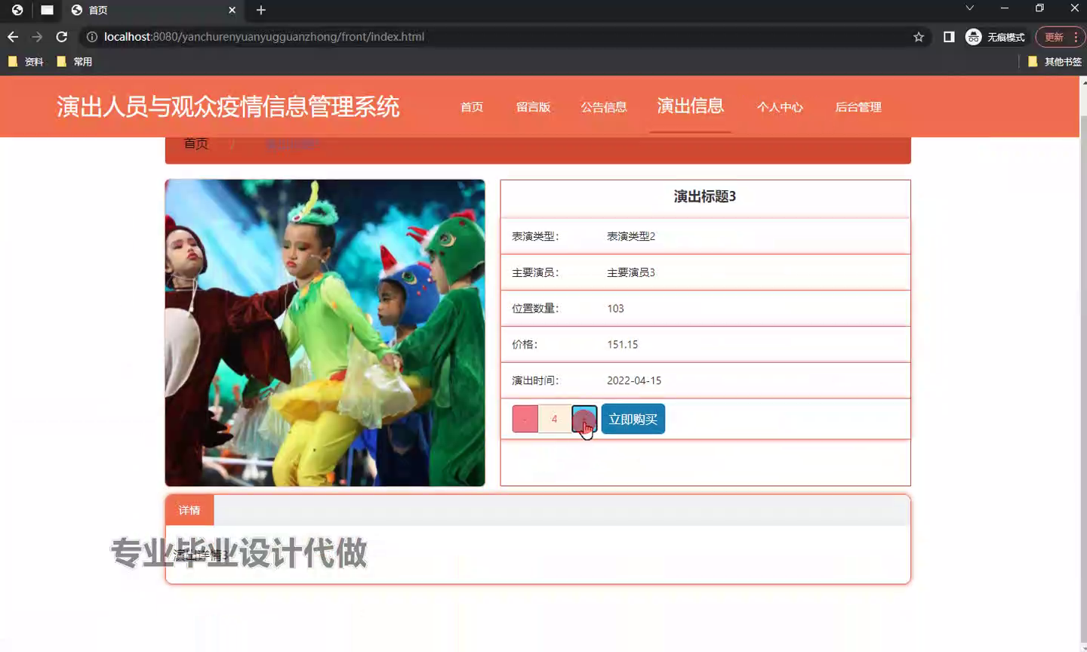
Task: Click the 主要演员3 value
Action: (x=631, y=272)
